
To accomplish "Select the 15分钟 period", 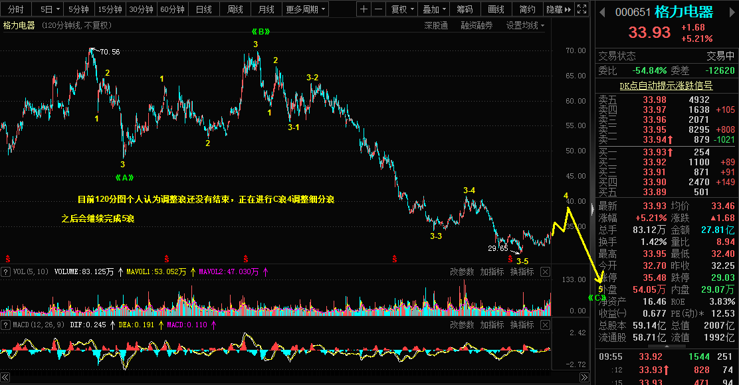I will pos(110,9).
